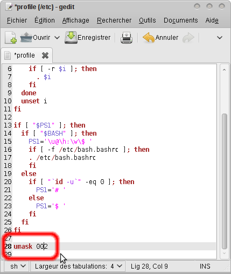Close the *profile tab with X icon
The width and height of the screenshot is (231, 274).
(x=45, y=55)
